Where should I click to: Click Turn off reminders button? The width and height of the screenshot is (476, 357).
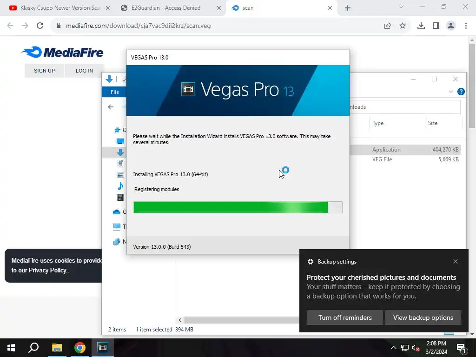(x=345, y=317)
